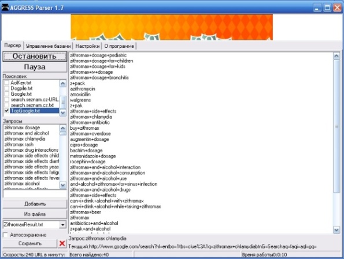Image resolution: width=344 pixels, height=259 pixels.
Task: Click the Пауза button
Action: coord(35,67)
